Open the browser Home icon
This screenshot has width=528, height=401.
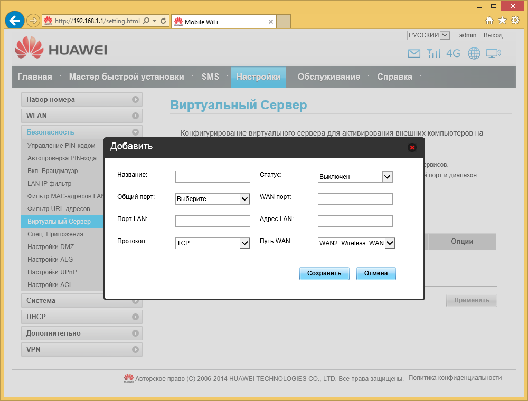click(489, 21)
